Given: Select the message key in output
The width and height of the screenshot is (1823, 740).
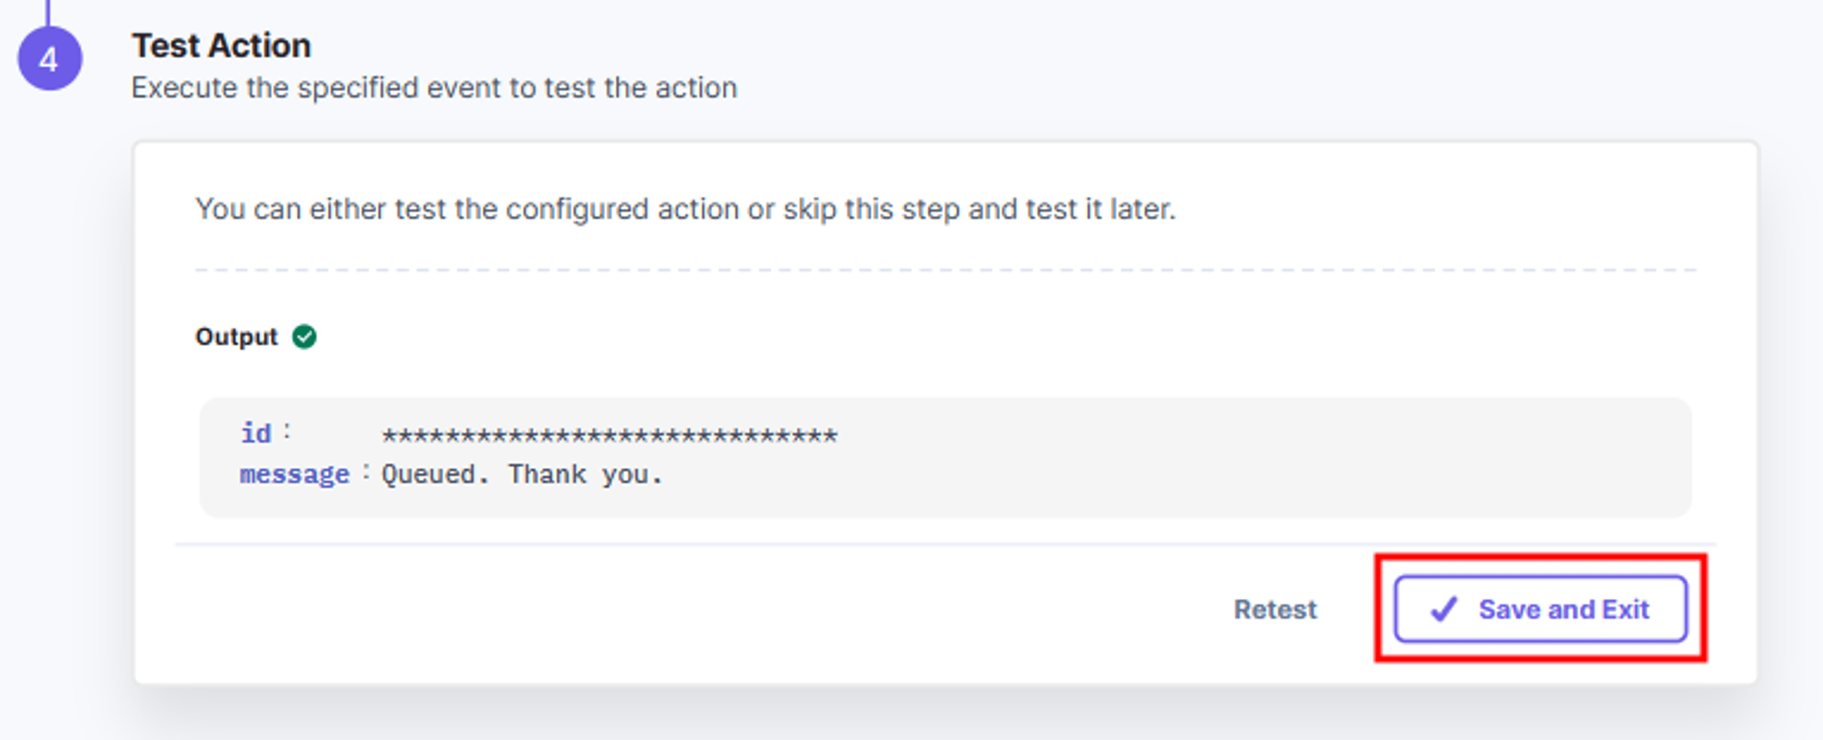Looking at the screenshot, I should point(294,474).
